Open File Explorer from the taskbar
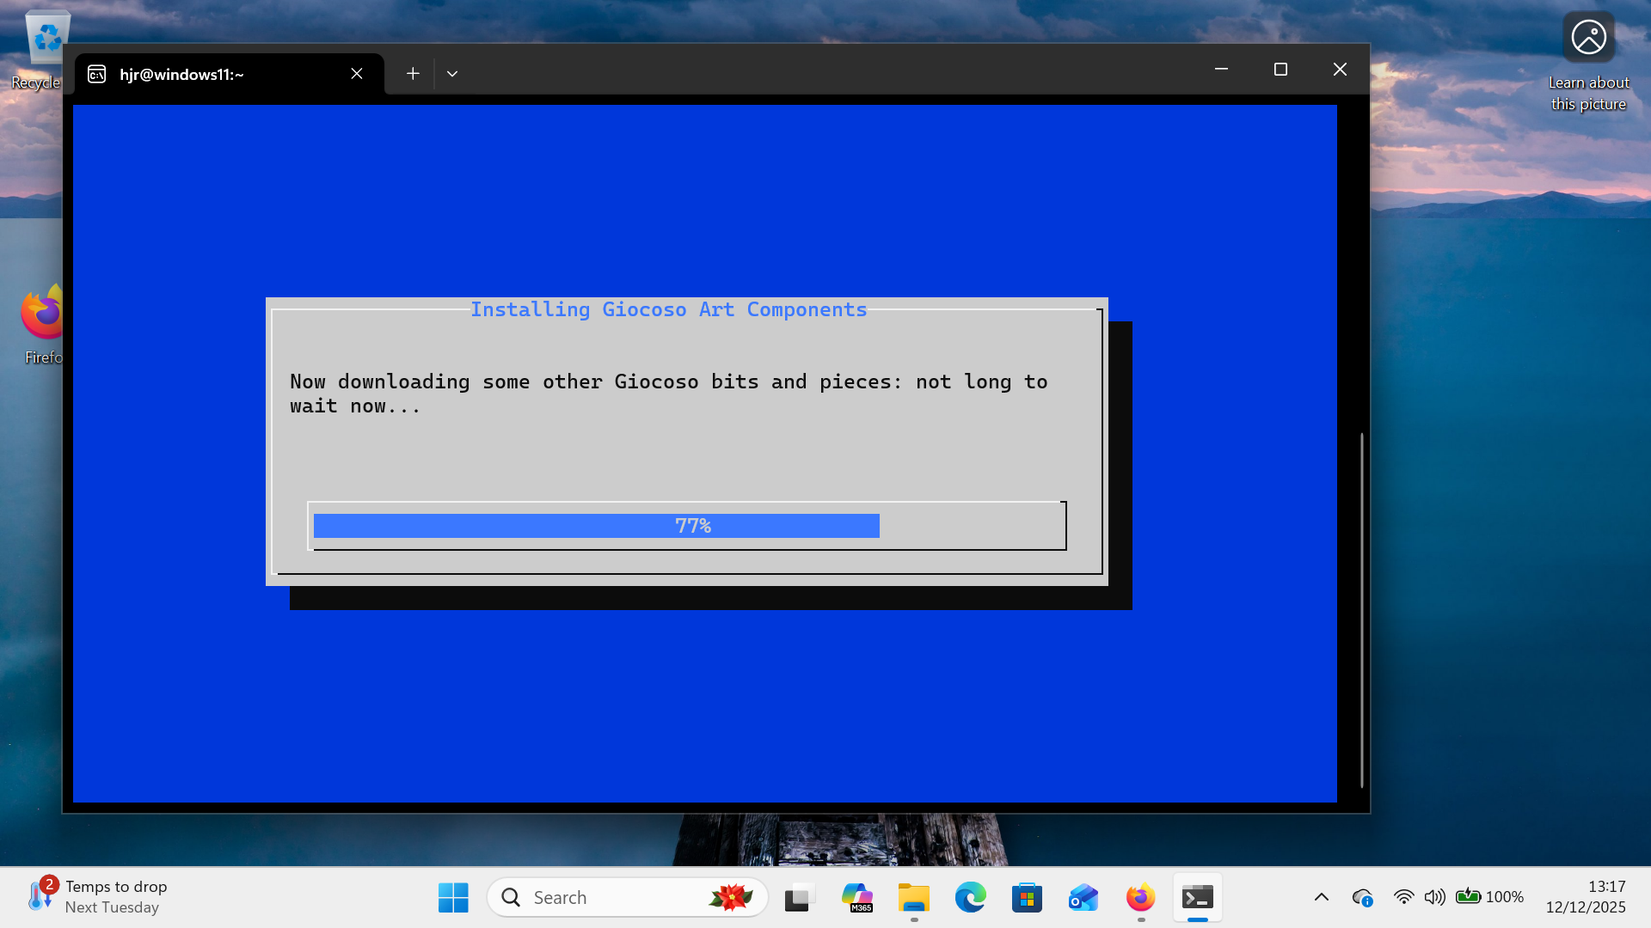This screenshot has height=928, width=1651. pyautogui.click(x=913, y=897)
